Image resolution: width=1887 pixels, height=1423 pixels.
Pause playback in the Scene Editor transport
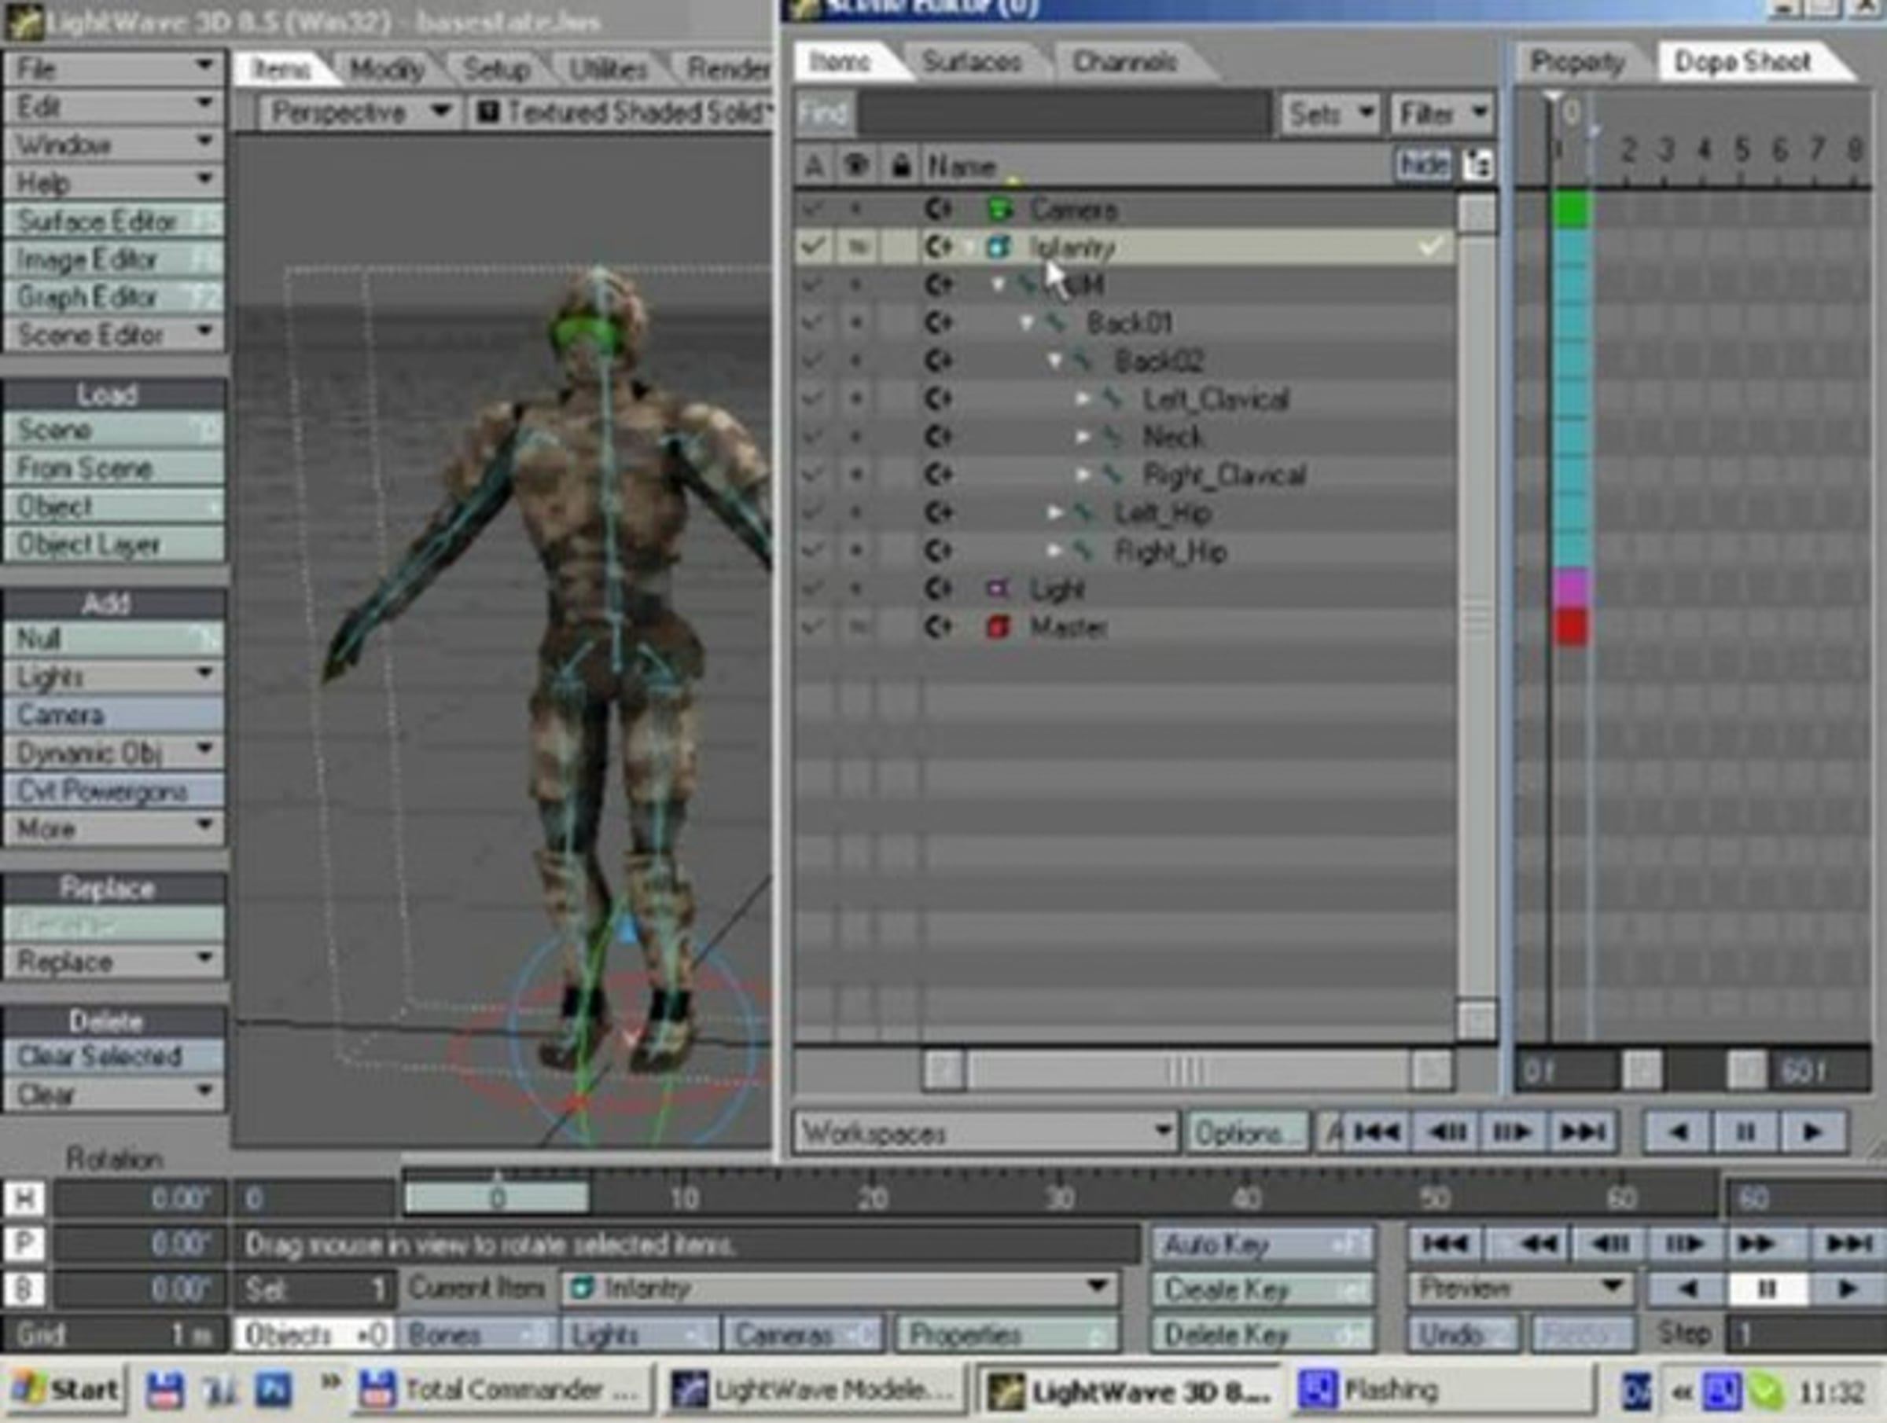pos(1745,1132)
